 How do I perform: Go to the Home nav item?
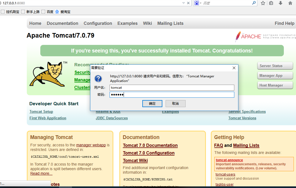point(35,24)
